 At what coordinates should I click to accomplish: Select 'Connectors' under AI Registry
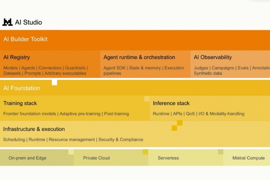pyautogui.click(x=50, y=68)
